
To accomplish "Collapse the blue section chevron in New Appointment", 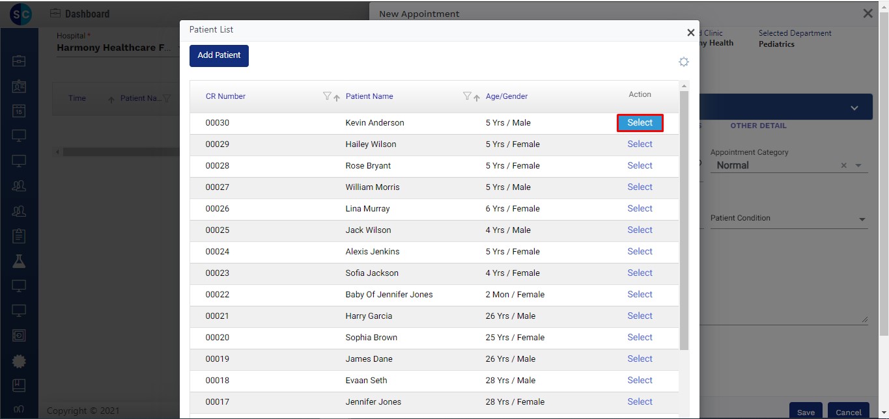I will (x=854, y=108).
